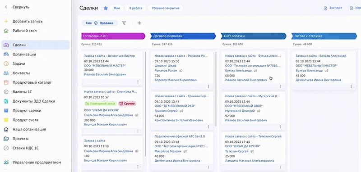Click contact Михайлов Максим
The height and width of the screenshot is (172, 361).
pos(168,151)
